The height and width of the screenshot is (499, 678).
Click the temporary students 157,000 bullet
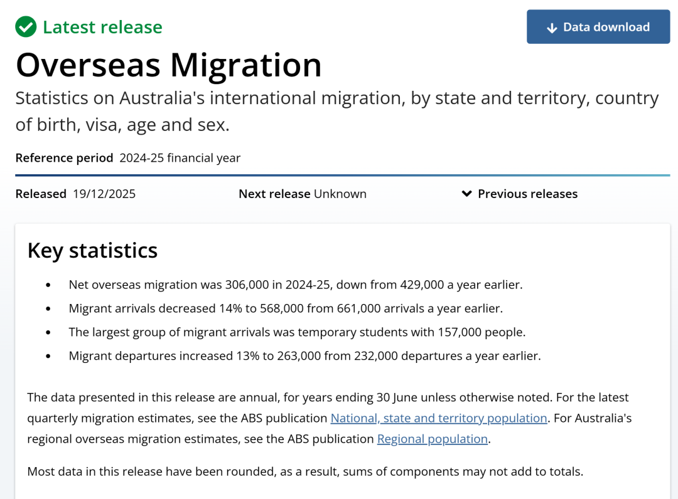(x=297, y=332)
